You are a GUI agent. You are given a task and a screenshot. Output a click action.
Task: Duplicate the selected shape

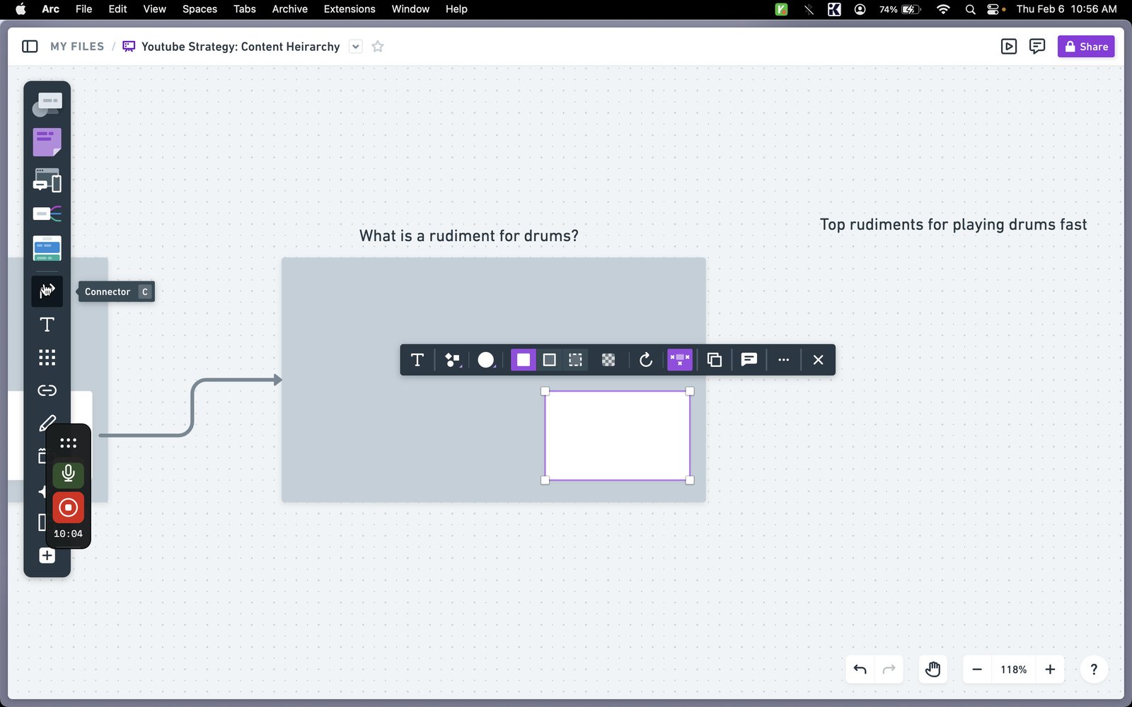coord(715,360)
